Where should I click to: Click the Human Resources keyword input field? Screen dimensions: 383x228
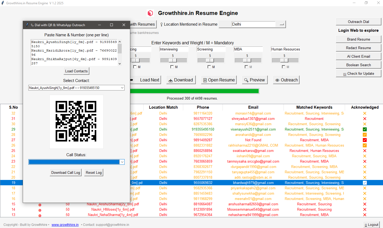point(285,49)
